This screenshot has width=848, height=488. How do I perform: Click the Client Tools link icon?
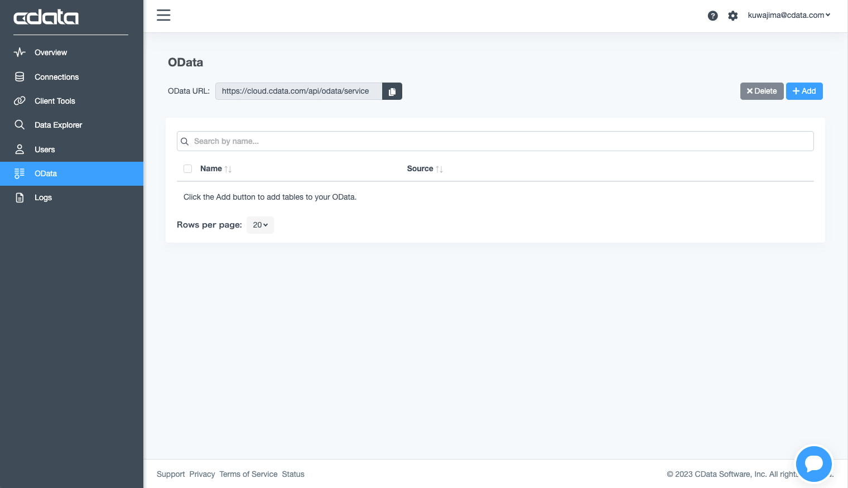tap(20, 101)
